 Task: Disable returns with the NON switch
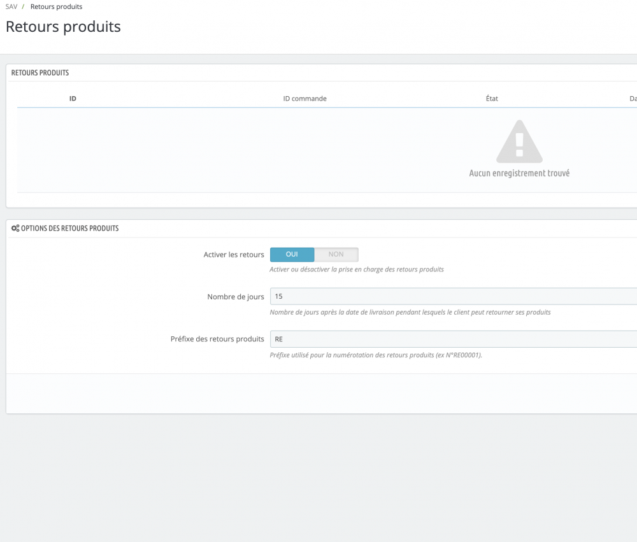pyautogui.click(x=336, y=254)
